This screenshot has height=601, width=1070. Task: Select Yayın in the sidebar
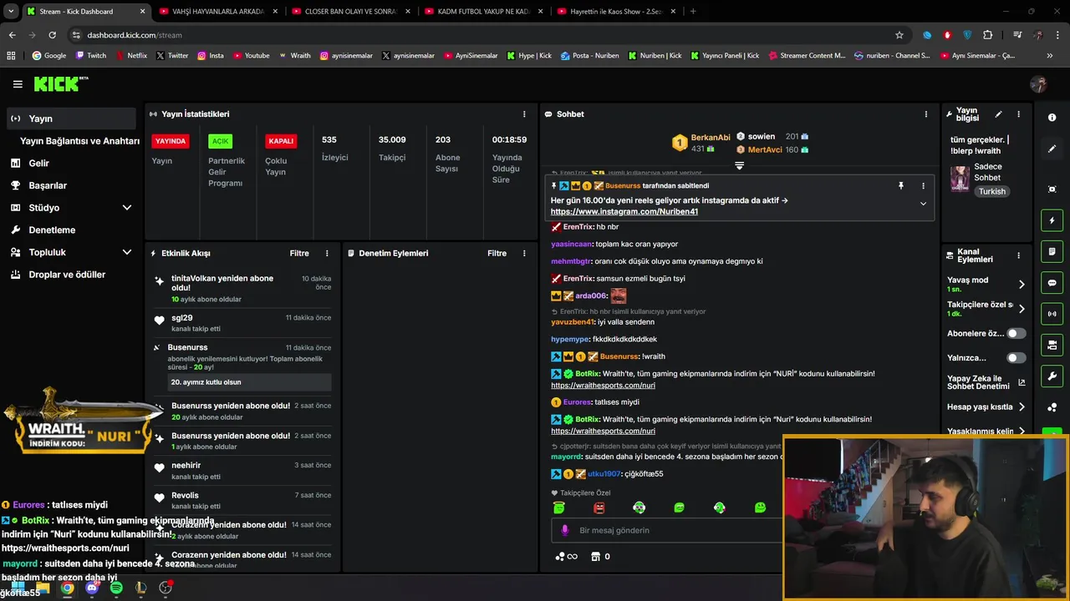tap(70, 119)
